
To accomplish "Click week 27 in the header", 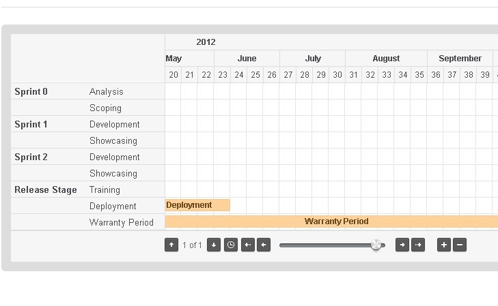I will (288, 75).
